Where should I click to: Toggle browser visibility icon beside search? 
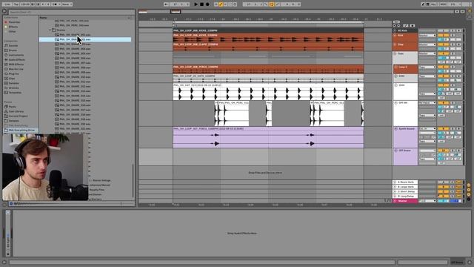4,12
